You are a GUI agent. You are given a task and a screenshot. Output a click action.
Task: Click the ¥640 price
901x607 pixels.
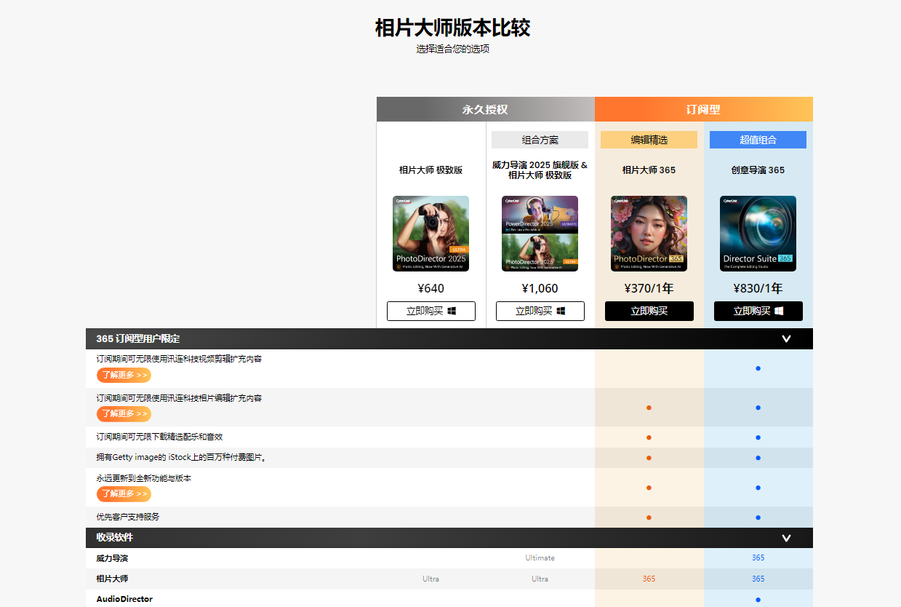(431, 288)
